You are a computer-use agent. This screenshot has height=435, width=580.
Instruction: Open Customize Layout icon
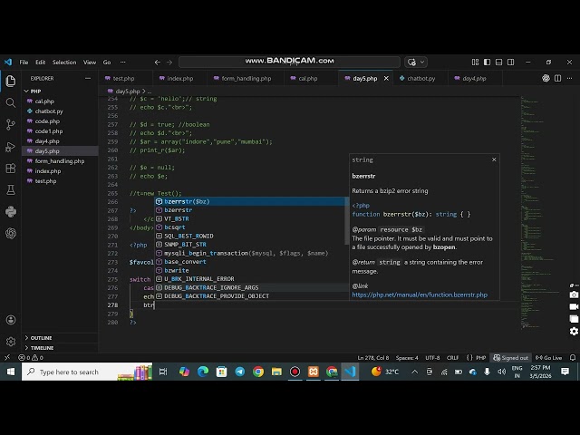(475, 63)
